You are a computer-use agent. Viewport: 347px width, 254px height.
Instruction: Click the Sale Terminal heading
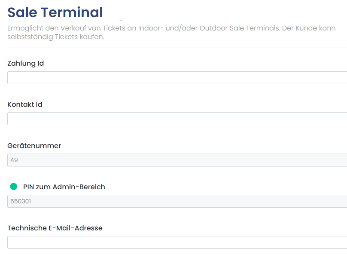click(55, 12)
